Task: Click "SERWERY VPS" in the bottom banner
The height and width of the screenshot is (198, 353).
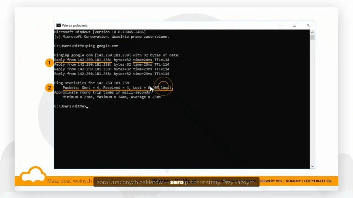Action: click(271, 181)
